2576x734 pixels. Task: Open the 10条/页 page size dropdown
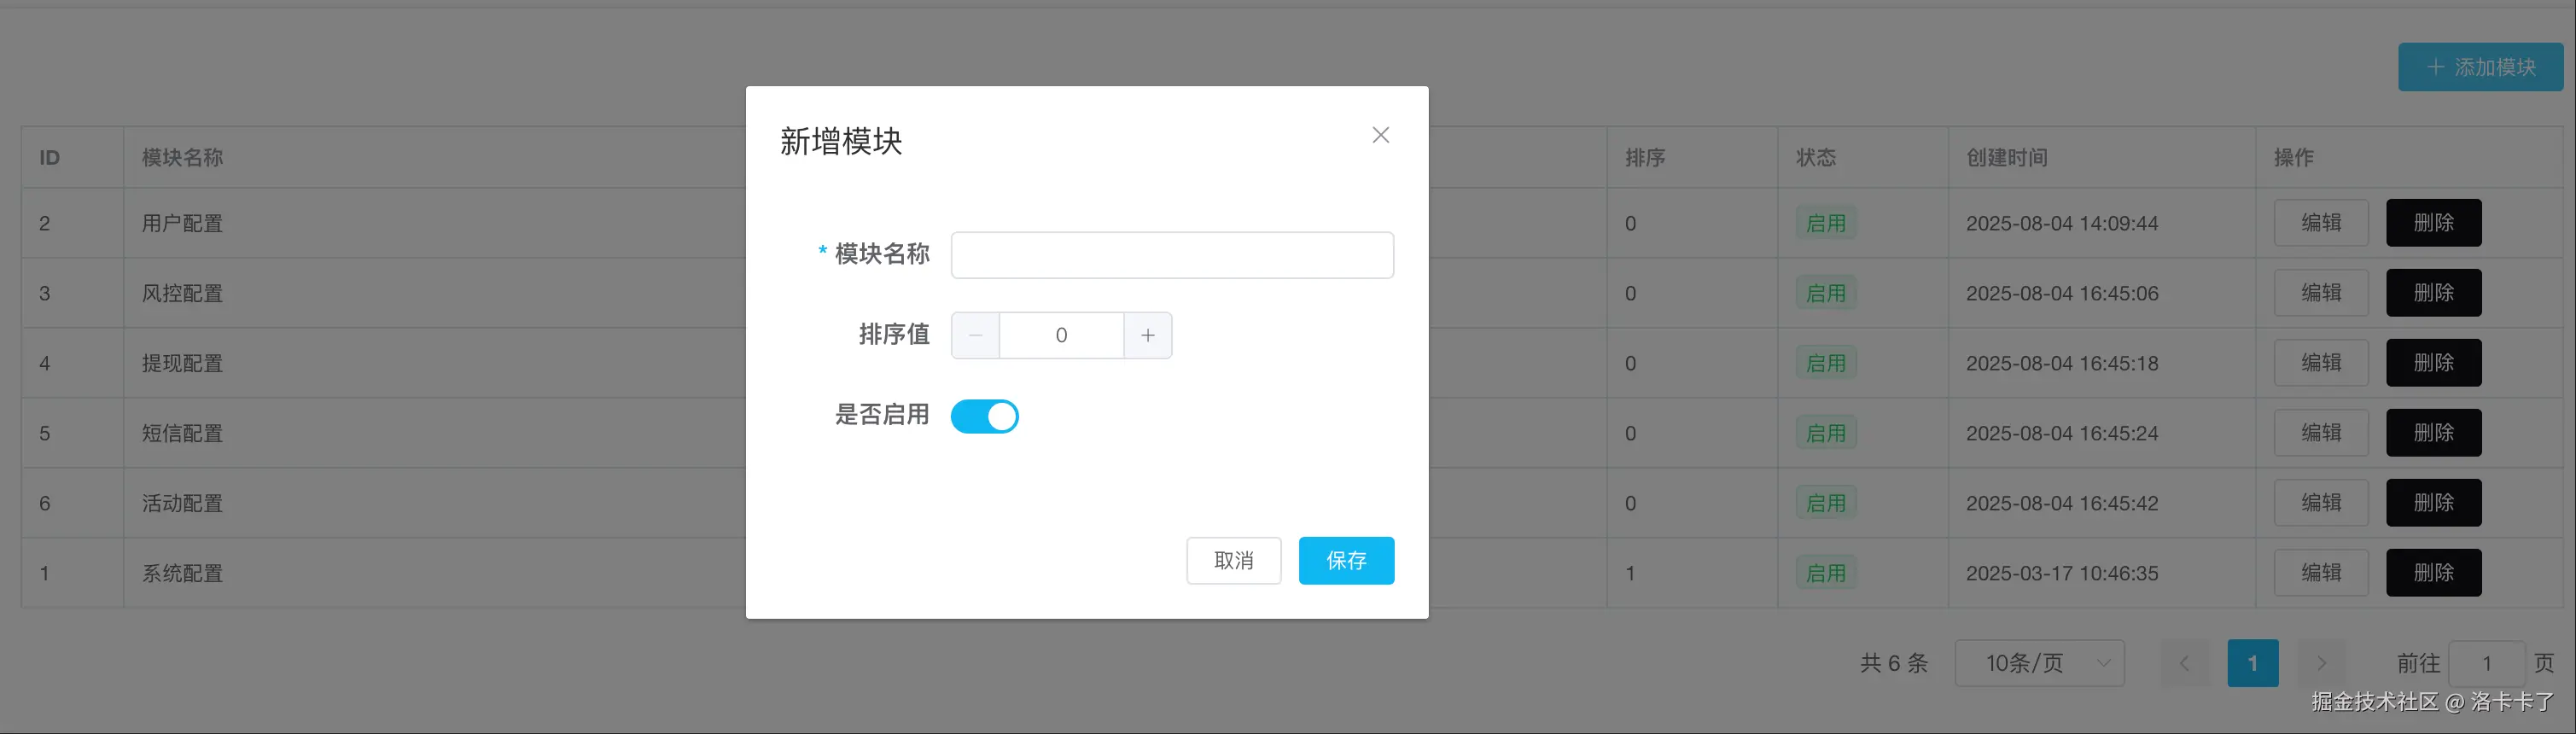tap(2039, 663)
